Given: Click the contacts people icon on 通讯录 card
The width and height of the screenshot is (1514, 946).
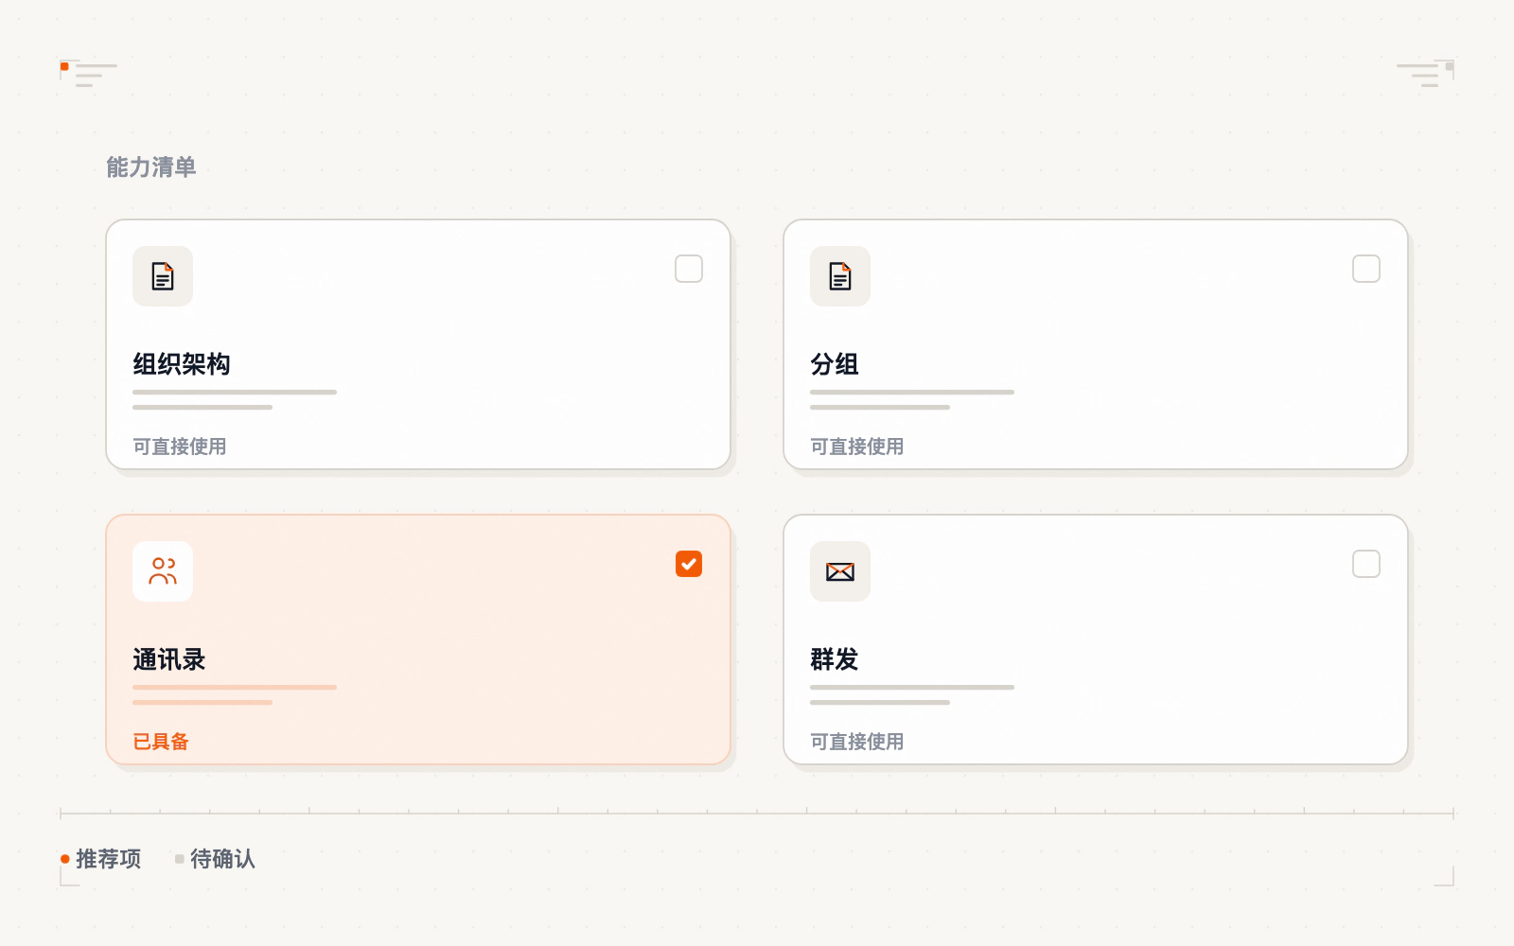Looking at the screenshot, I should [163, 571].
